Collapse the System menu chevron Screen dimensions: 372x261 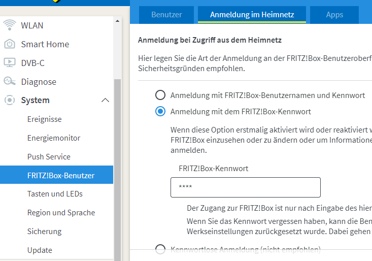pyautogui.click(x=105, y=100)
